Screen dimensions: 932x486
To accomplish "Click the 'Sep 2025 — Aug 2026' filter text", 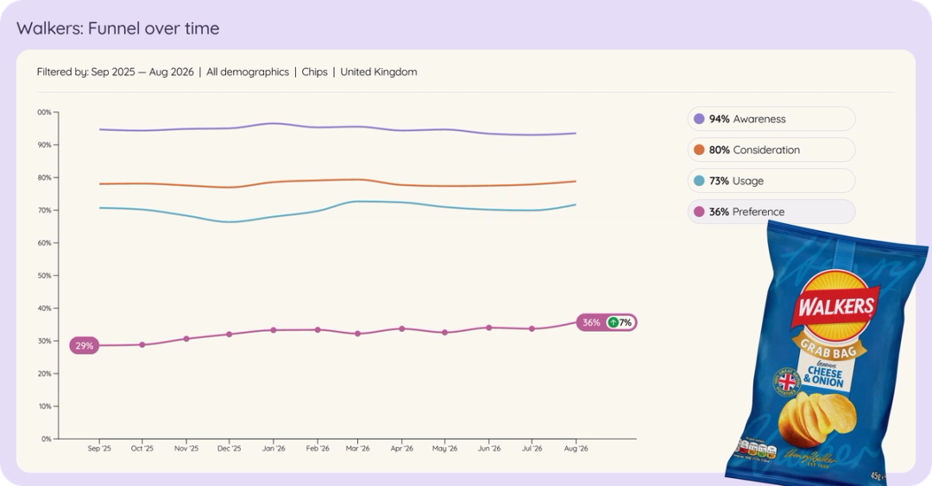I will point(142,72).
